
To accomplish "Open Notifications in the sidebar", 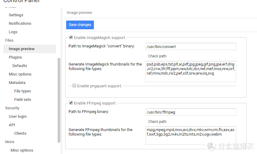I will [x=20, y=24].
